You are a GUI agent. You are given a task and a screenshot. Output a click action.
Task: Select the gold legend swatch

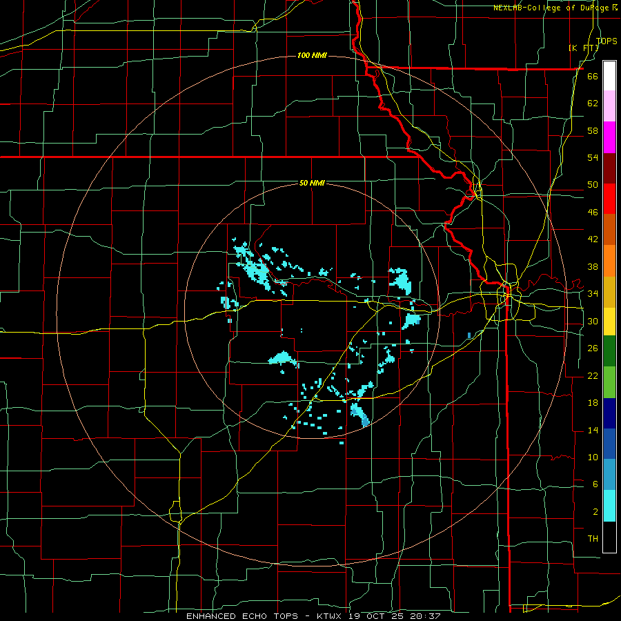tap(609, 292)
